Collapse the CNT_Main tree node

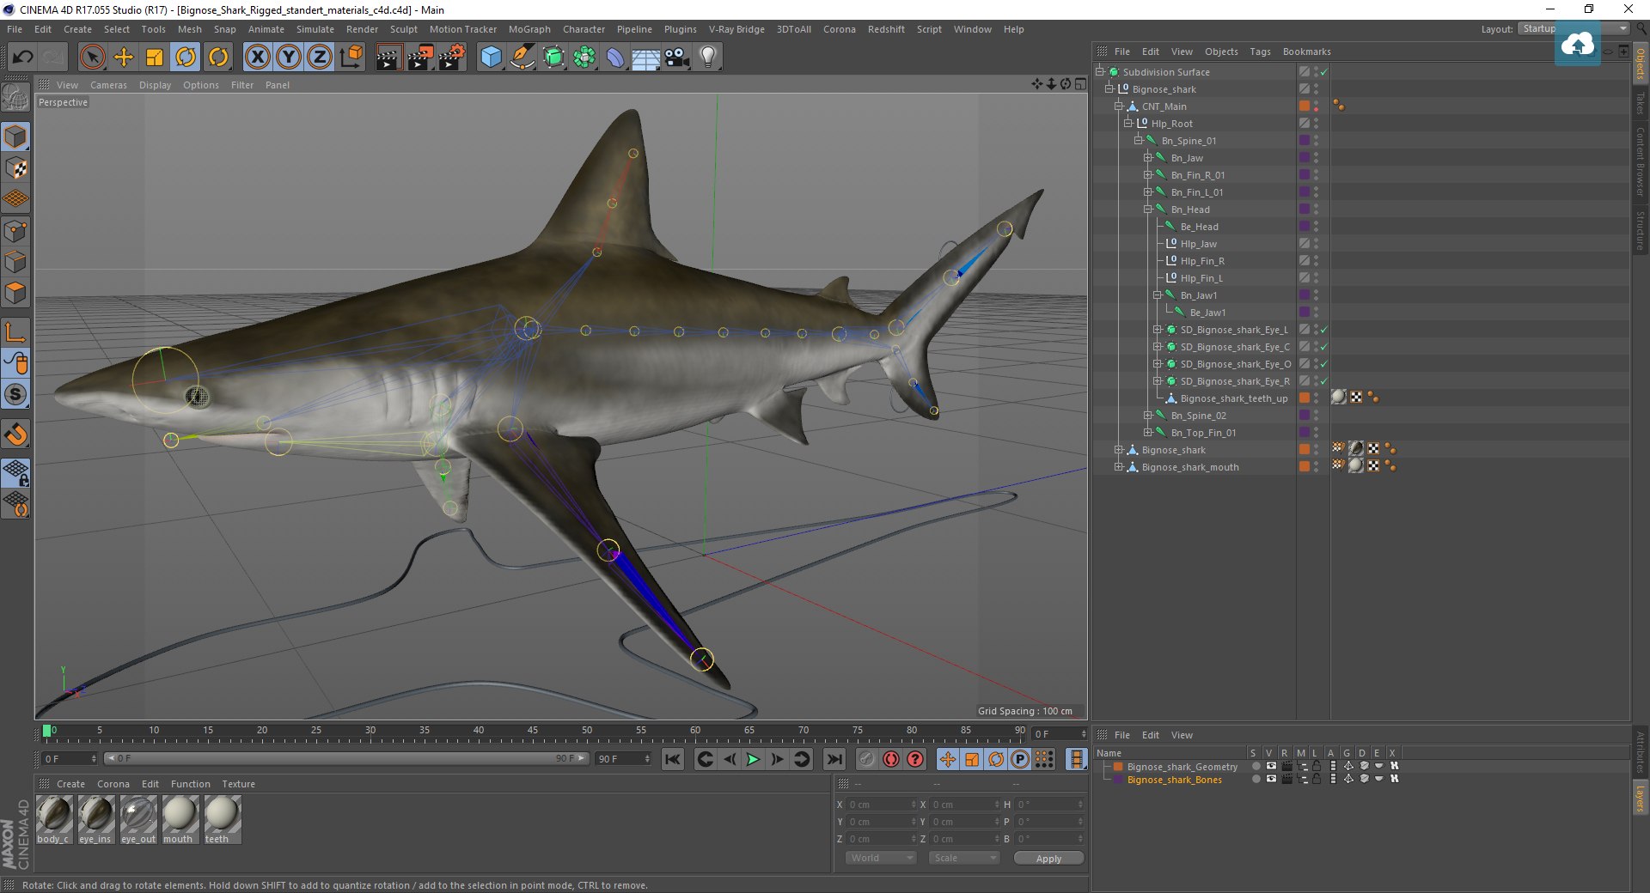[1119, 106]
